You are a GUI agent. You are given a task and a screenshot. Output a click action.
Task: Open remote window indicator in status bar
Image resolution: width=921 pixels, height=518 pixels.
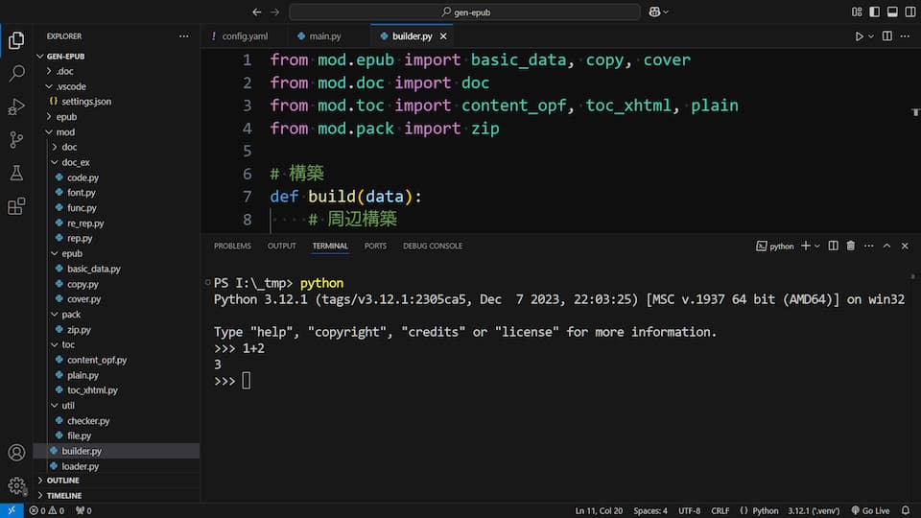[12, 511]
